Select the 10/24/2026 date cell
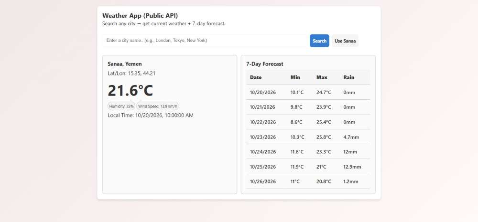Image resolution: width=478 pixels, height=222 pixels. [x=263, y=152]
